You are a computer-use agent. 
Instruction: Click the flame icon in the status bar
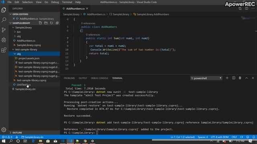coord(17,137)
